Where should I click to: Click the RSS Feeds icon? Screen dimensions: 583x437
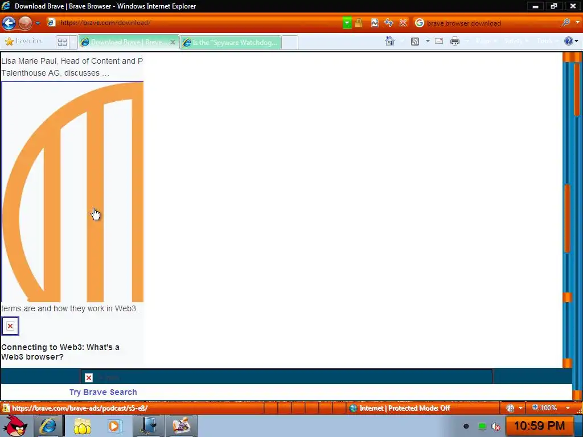[415, 41]
